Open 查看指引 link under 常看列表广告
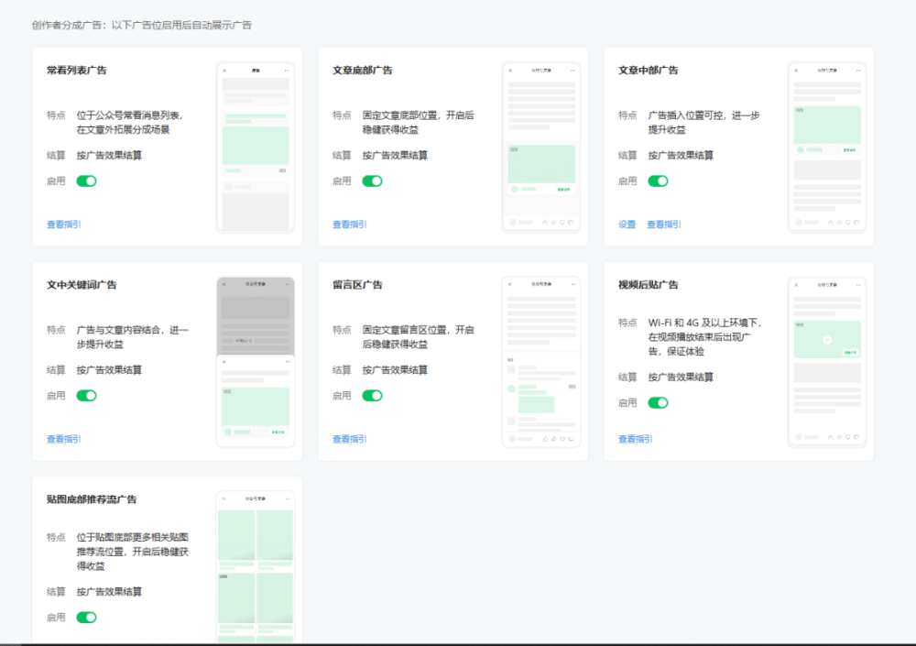The height and width of the screenshot is (646, 916). pos(64,224)
